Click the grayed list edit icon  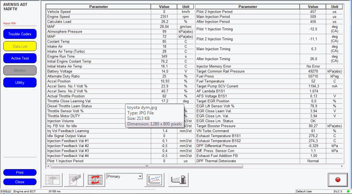74,180
